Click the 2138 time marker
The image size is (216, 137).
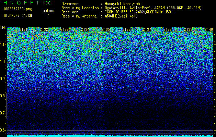point(168,29)
